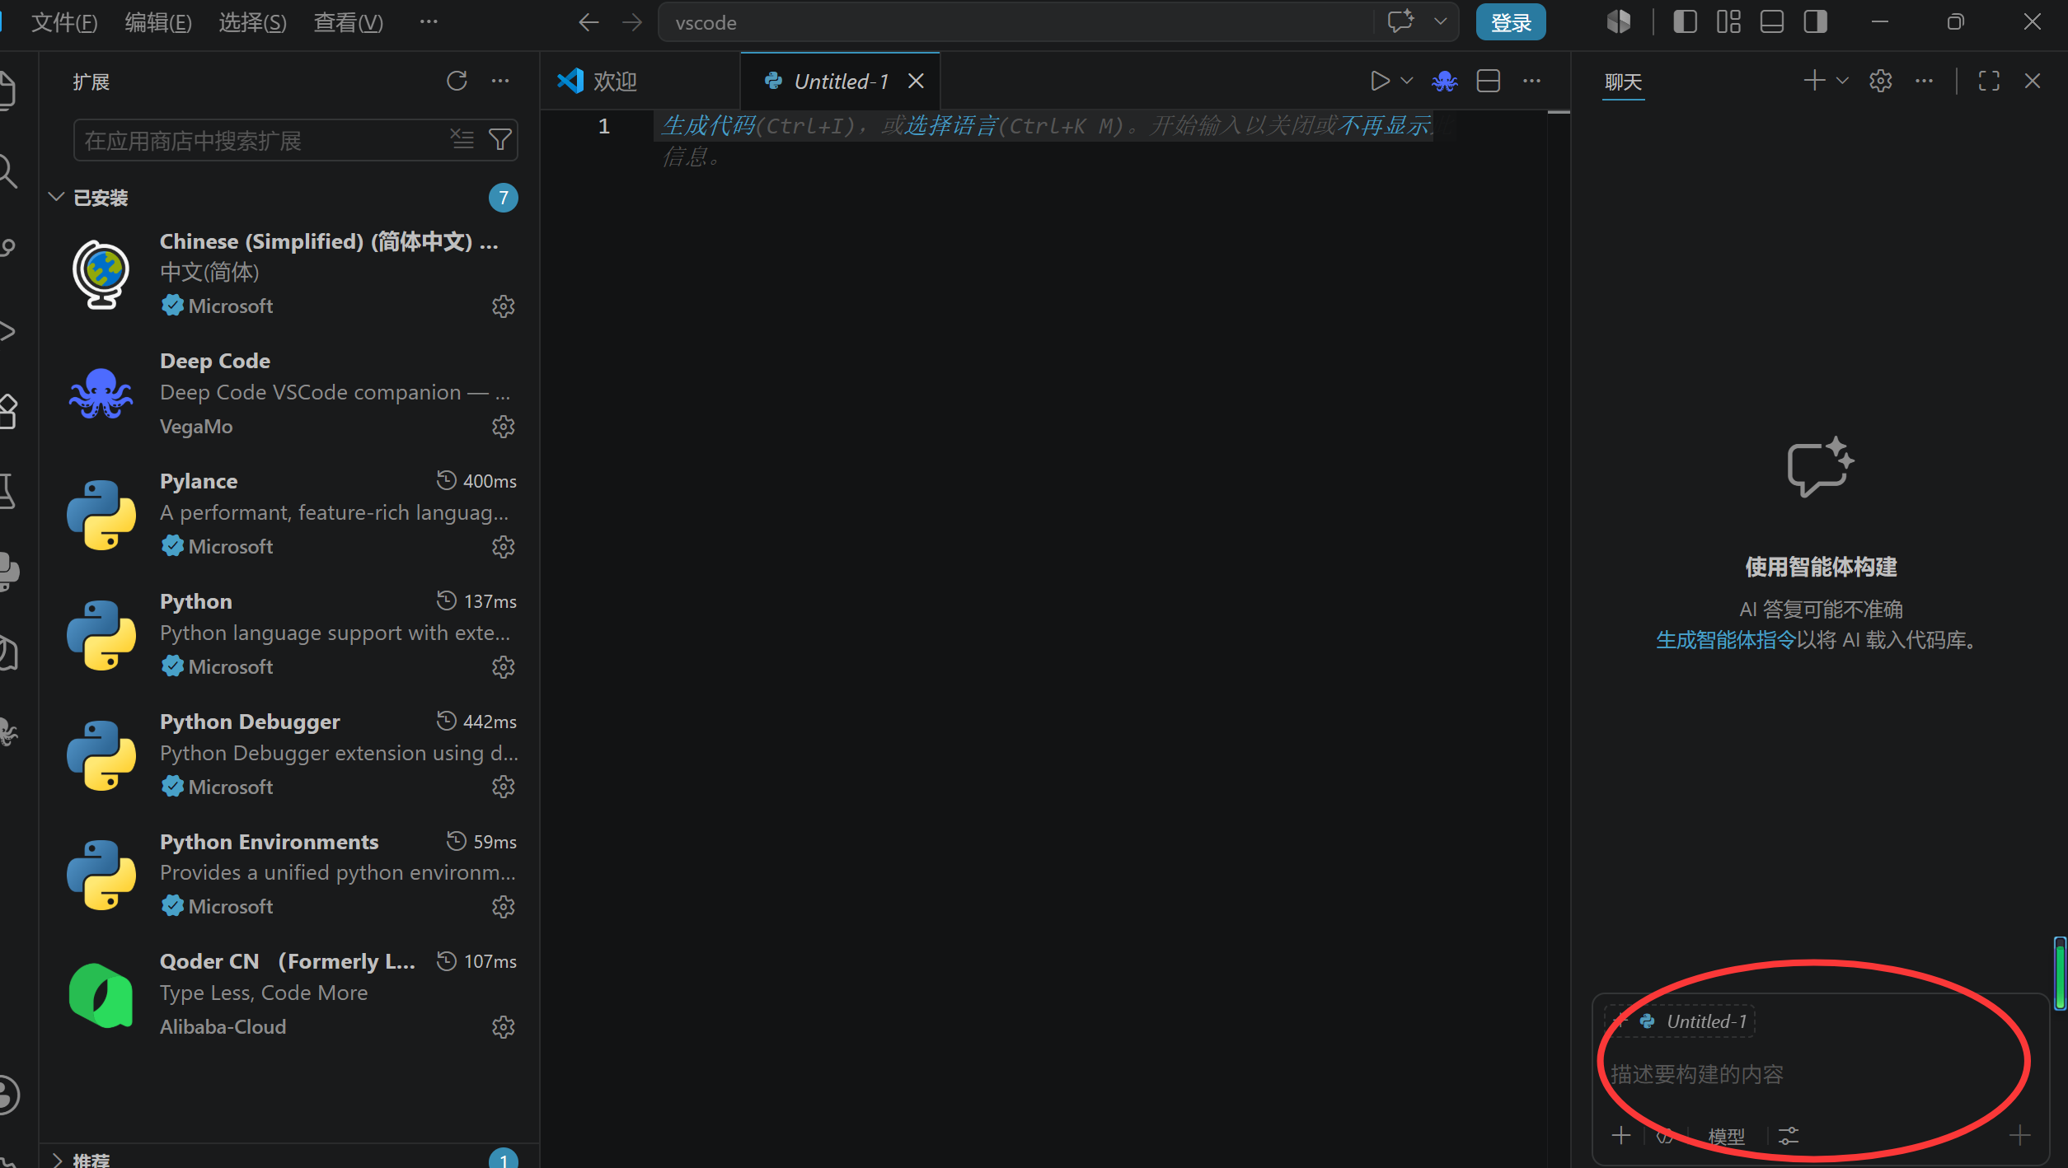Image resolution: width=2068 pixels, height=1168 pixels.
Task: Open the 编辑(E) menu
Action: (x=158, y=22)
